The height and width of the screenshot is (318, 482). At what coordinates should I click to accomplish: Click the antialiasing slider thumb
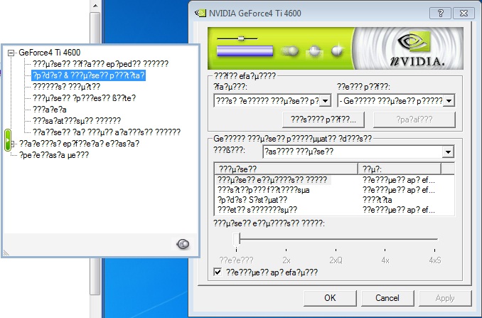237,238
